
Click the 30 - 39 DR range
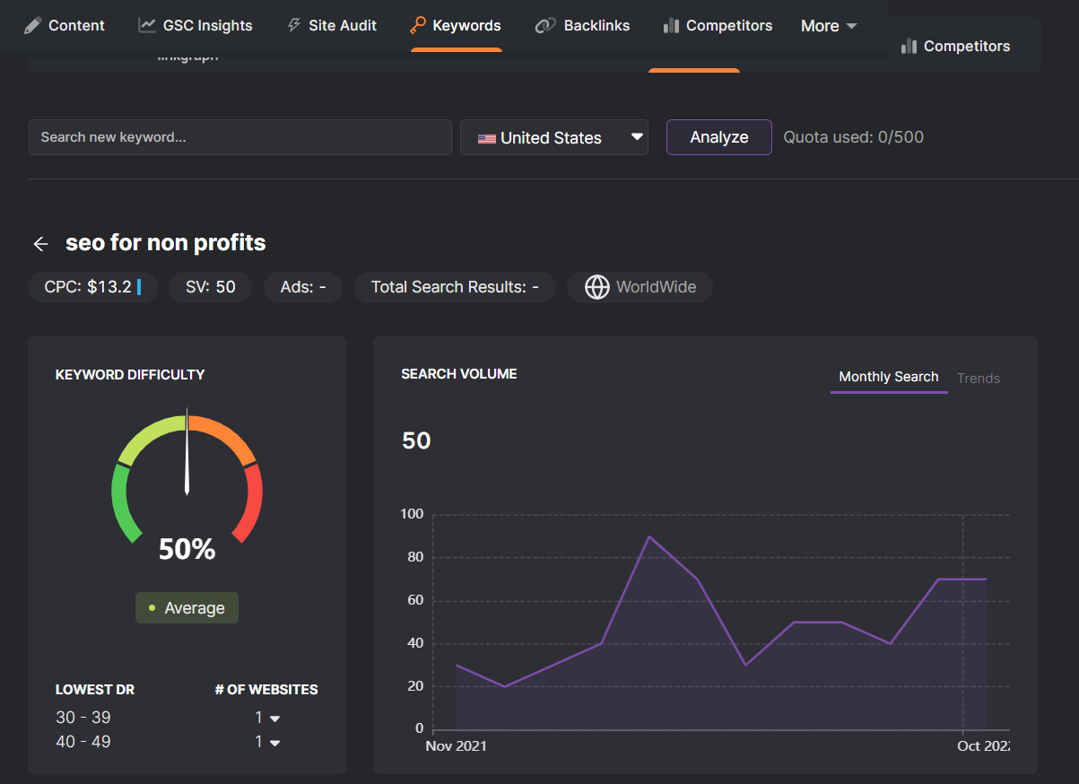(x=83, y=718)
